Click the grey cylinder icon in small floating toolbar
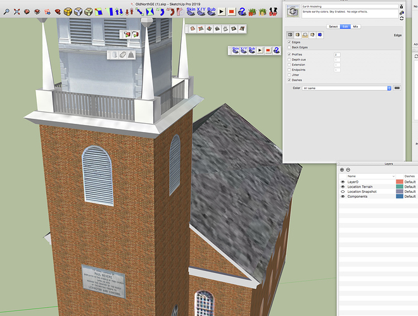This screenshot has width=418, height=316. pyautogui.click(x=115, y=54)
